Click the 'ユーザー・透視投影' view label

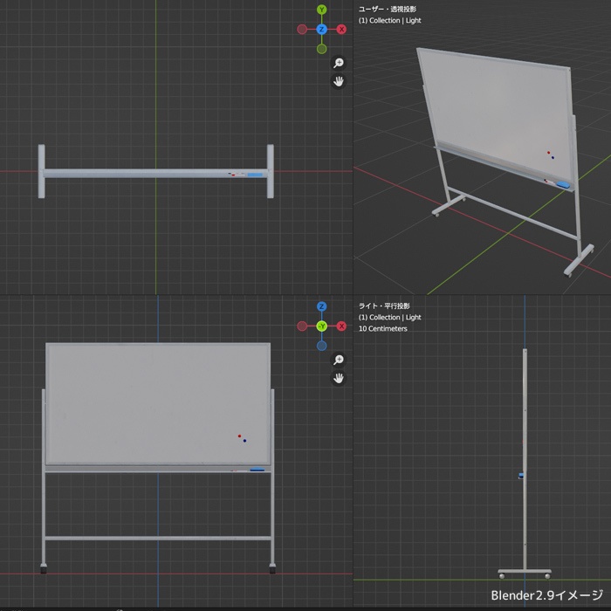387,9
